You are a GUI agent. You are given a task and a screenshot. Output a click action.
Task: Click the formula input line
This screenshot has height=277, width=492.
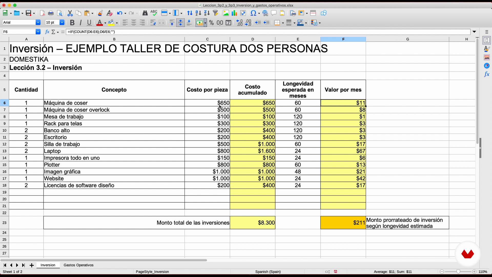[x=268, y=32]
